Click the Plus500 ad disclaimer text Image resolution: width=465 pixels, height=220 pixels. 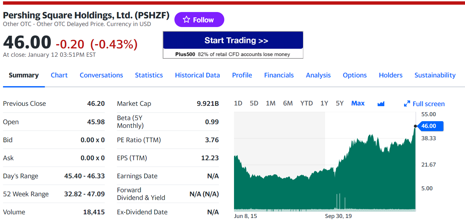pos(233,54)
